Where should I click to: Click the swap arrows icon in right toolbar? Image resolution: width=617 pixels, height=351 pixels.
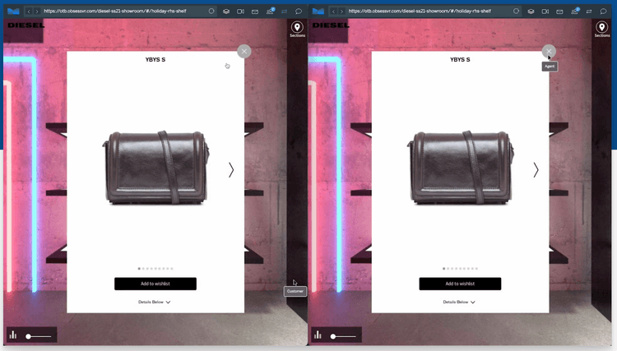coord(588,12)
